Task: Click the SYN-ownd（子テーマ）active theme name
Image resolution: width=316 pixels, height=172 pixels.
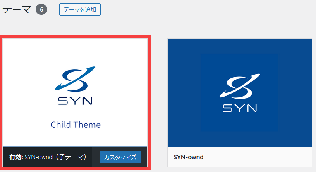Action: [56, 157]
